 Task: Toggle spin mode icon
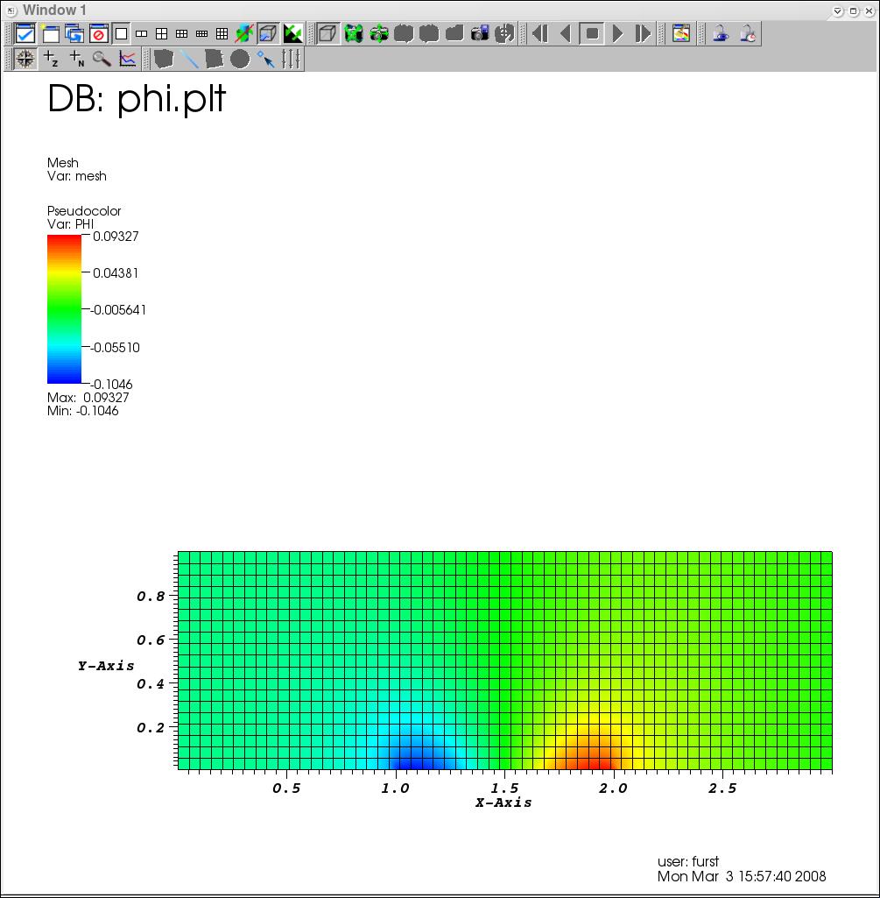(x=244, y=34)
